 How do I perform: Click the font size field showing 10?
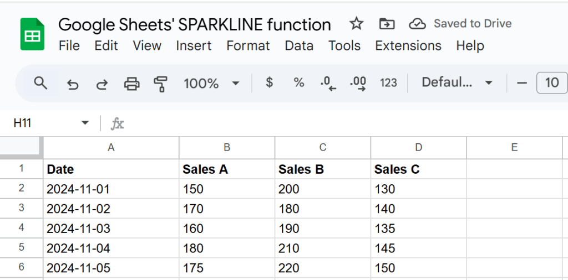[x=552, y=83]
